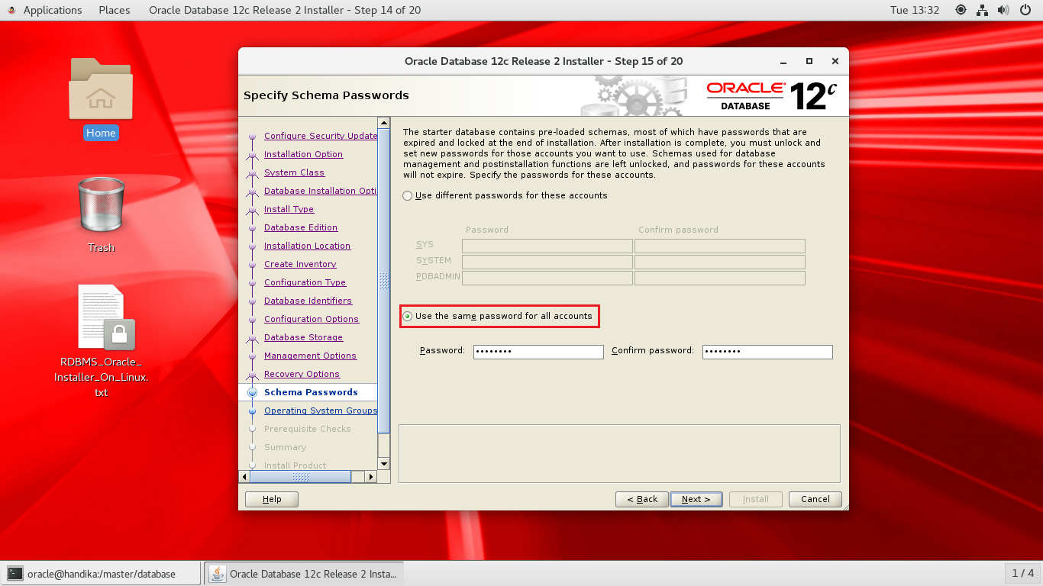
Task: Open the clock showing Tue 13:32
Action: point(915,10)
